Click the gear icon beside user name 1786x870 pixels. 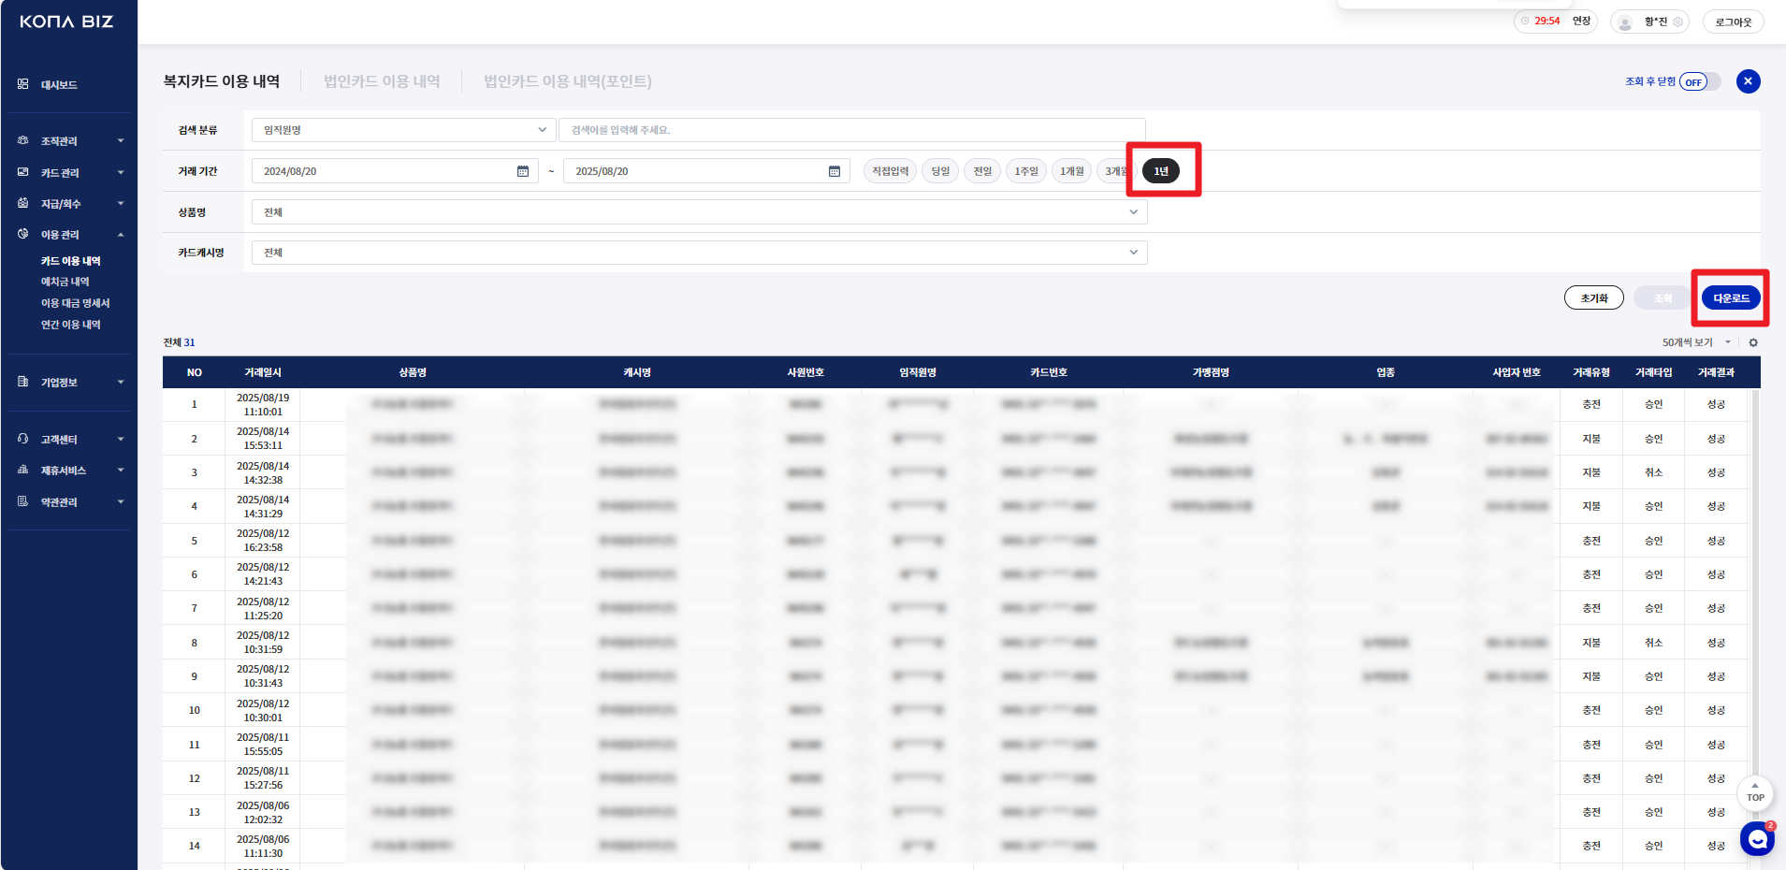tap(1677, 22)
